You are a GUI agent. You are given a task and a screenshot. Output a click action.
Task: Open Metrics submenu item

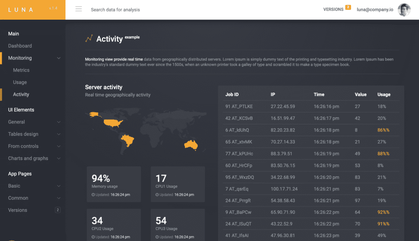pos(21,70)
